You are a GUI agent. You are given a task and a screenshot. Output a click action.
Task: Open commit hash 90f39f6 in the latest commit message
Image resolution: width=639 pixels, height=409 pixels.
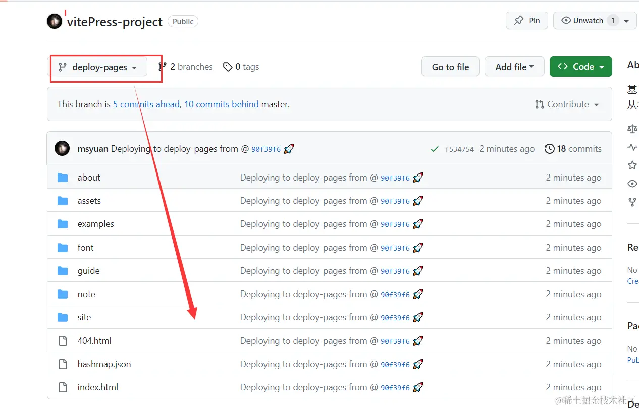point(266,149)
